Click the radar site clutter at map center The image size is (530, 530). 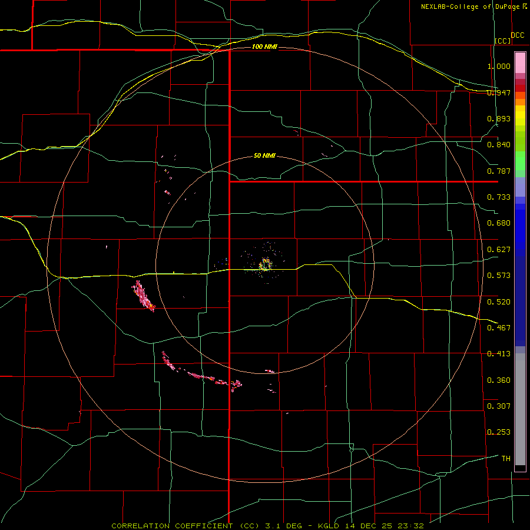click(x=266, y=264)
